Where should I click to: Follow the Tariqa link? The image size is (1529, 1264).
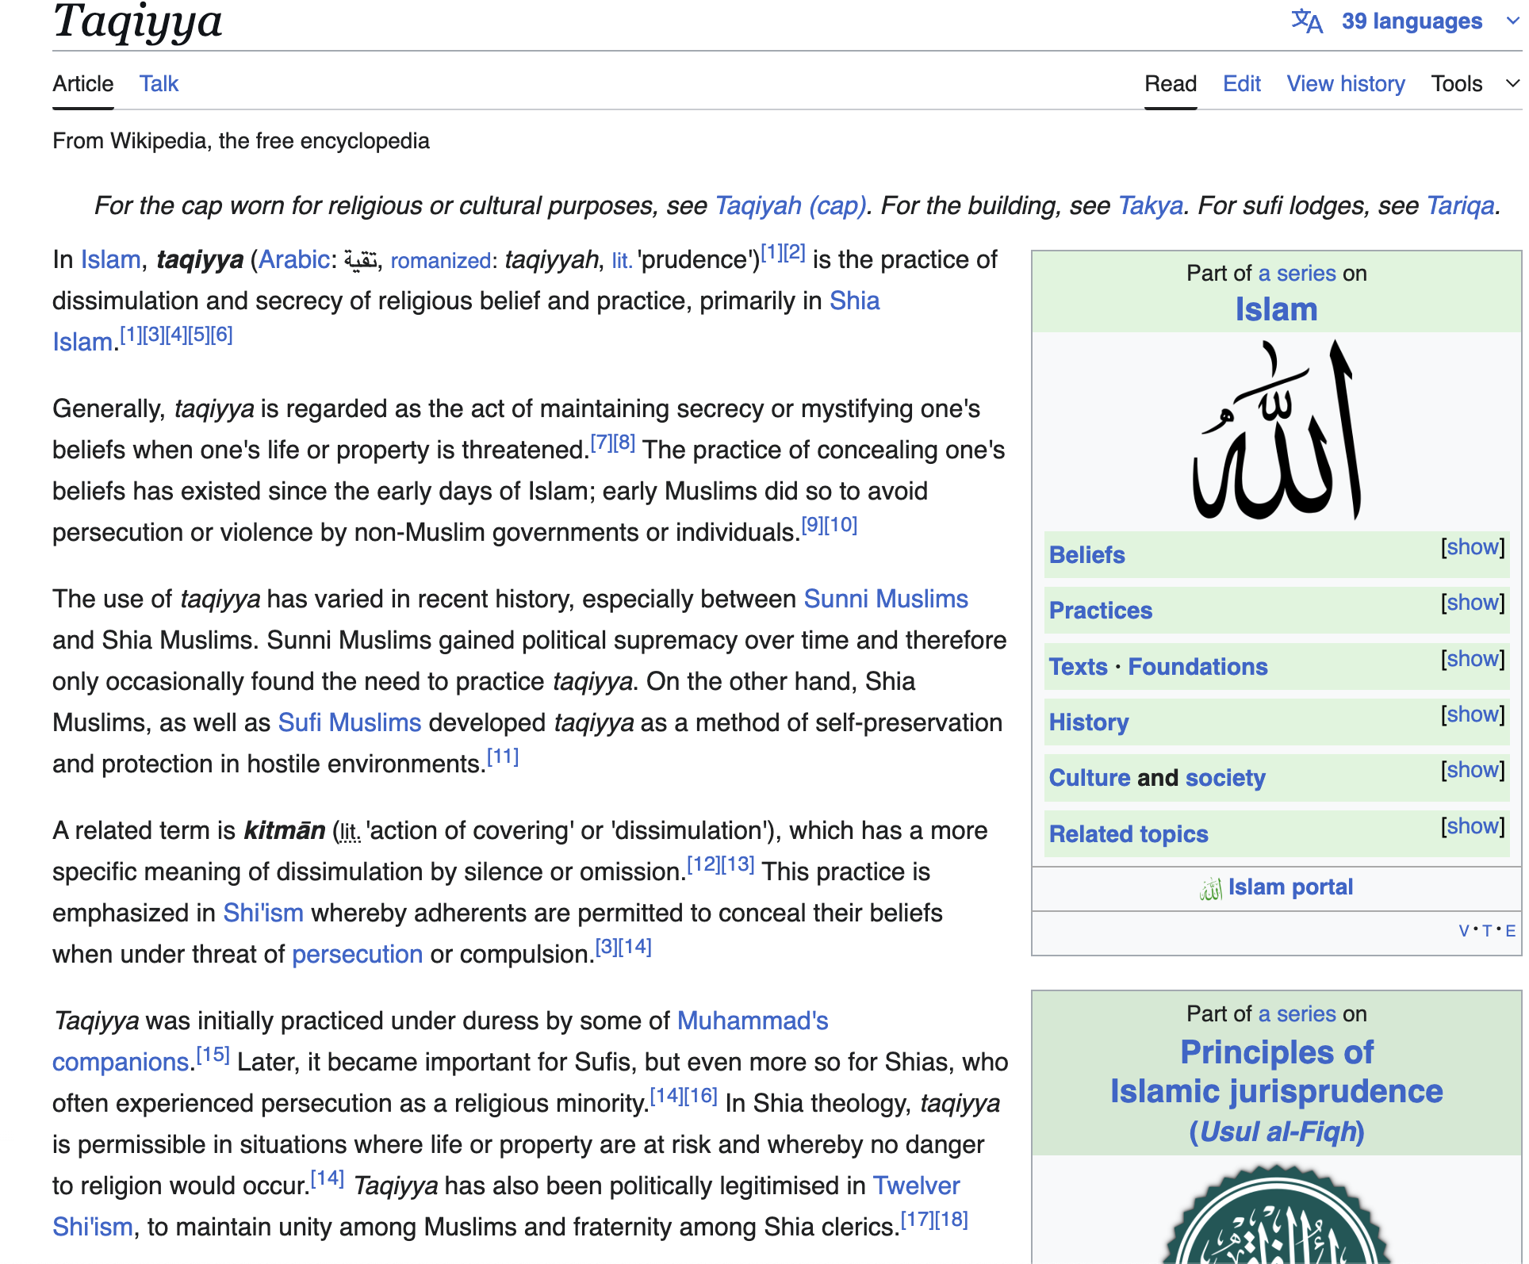click(1460, 205)
